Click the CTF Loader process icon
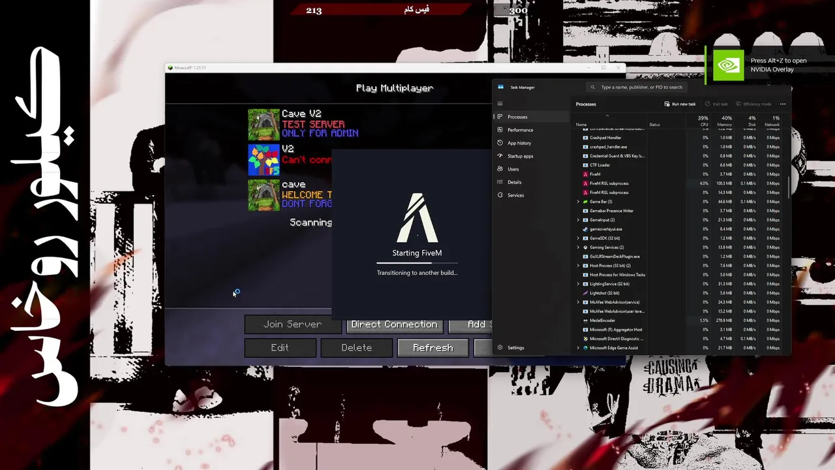This screenshot has height=470, width=835. [x=585, y=165]
